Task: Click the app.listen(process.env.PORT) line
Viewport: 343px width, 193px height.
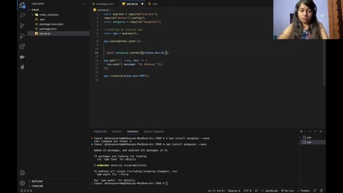Action: point(126,76)
